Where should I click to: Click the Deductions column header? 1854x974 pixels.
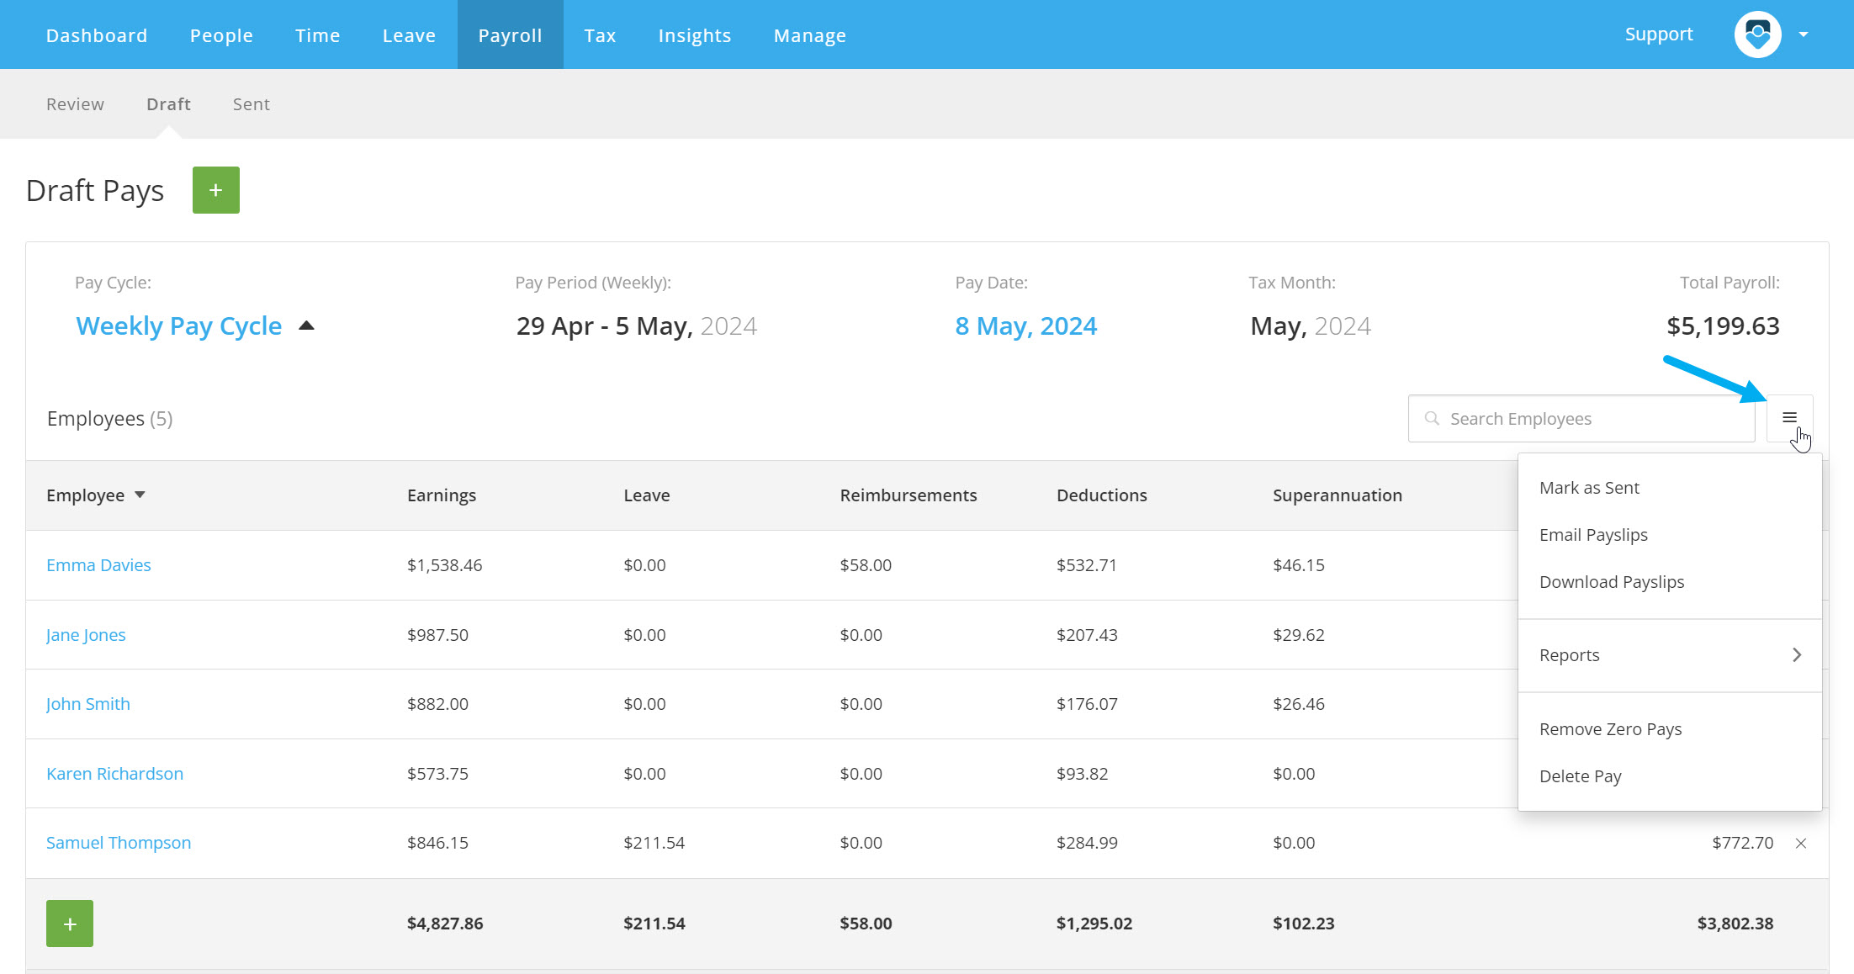pos(1102,495)
